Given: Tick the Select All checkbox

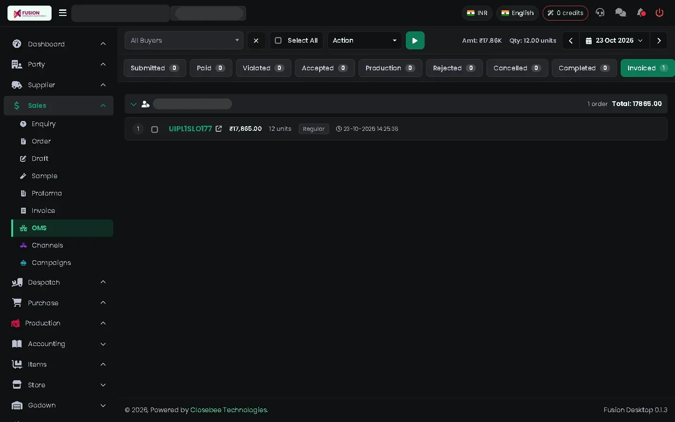Looking at the screenshot, I should pyautogui.click(x=278, y=40).
